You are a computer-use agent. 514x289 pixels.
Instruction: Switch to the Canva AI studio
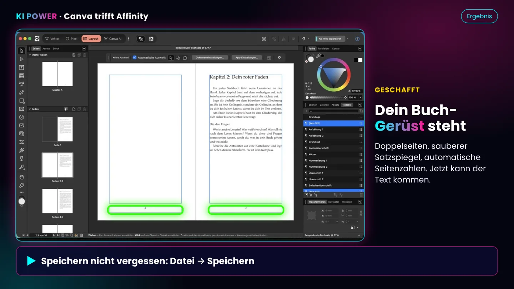coord(113,39)
